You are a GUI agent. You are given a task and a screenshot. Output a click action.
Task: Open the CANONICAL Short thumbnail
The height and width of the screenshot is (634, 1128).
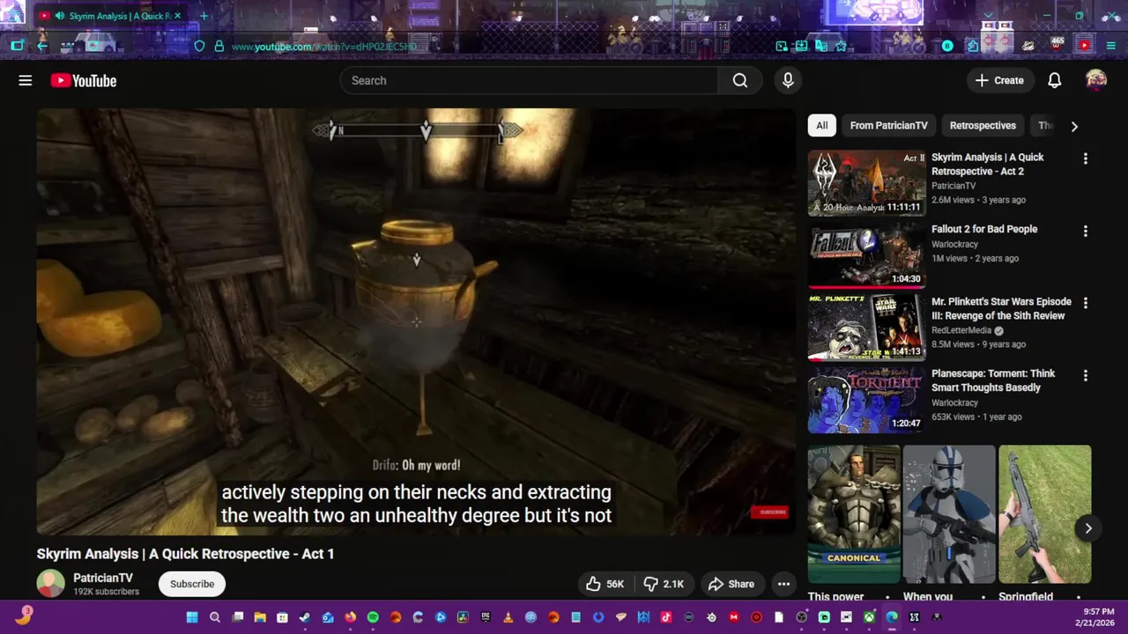click(854, 514)
